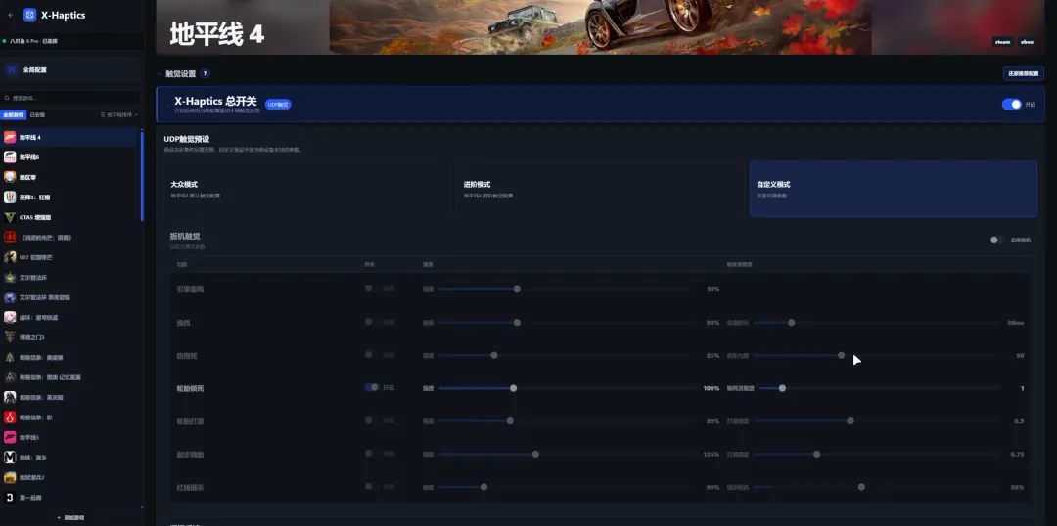The height and width of the screenshot is (526, 1057).
Task: Adjust the 引擎轰鸣 强度 slider at 91%
Action: pyautogui.click(x=517, y=289)
